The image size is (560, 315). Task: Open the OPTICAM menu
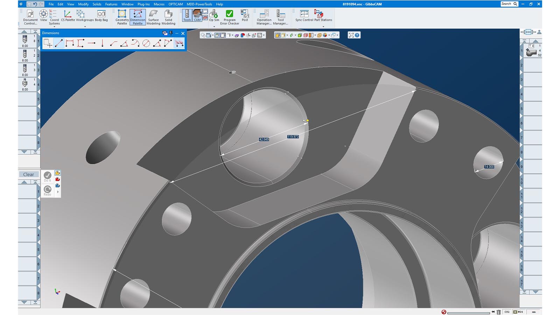pyautogui.click(x=175, y=4)
